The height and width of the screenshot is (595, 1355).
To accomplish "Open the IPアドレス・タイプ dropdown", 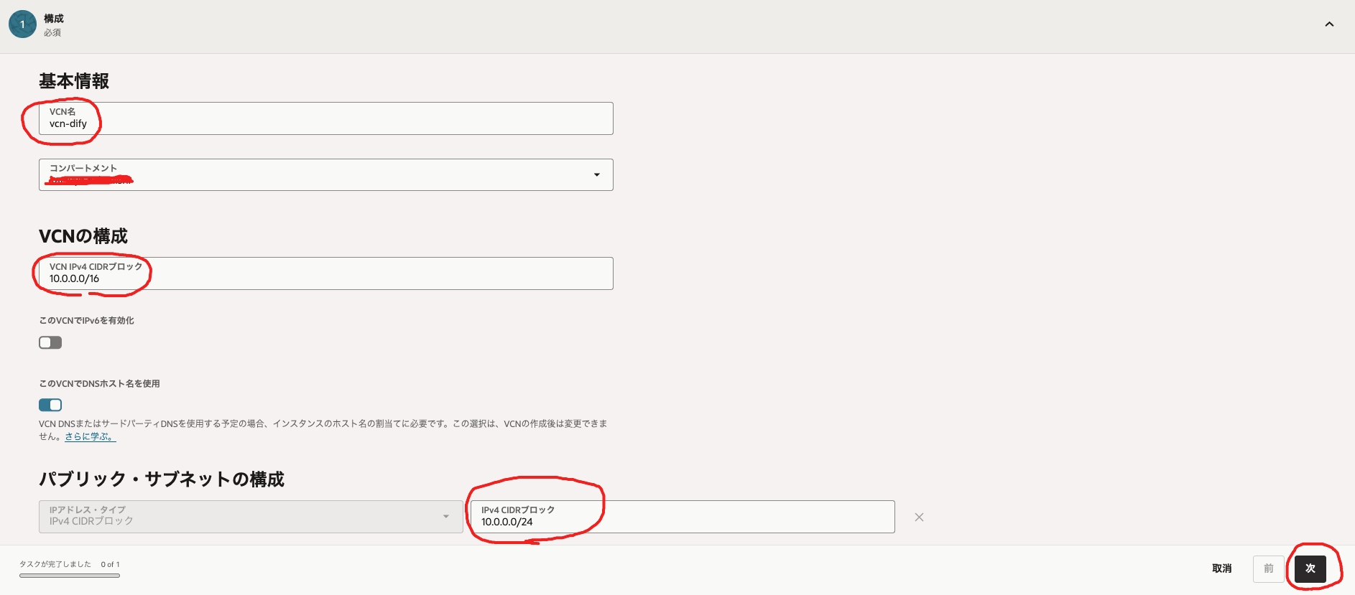I will [251, 517].
